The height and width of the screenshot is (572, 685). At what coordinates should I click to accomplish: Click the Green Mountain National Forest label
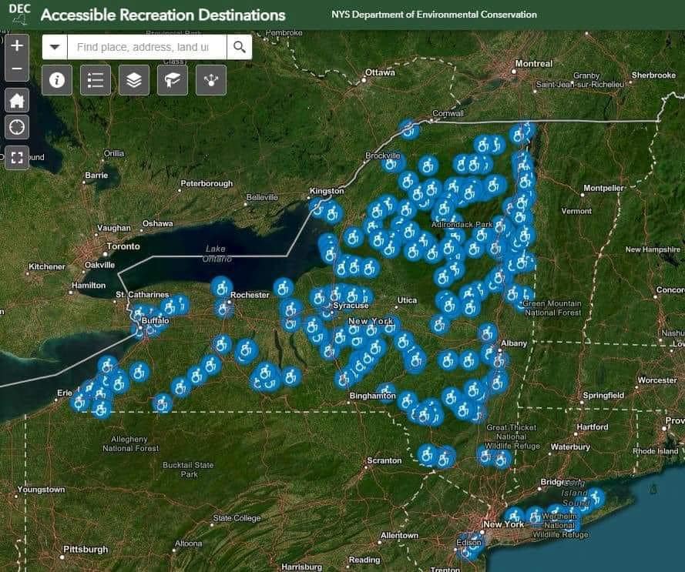552,308
